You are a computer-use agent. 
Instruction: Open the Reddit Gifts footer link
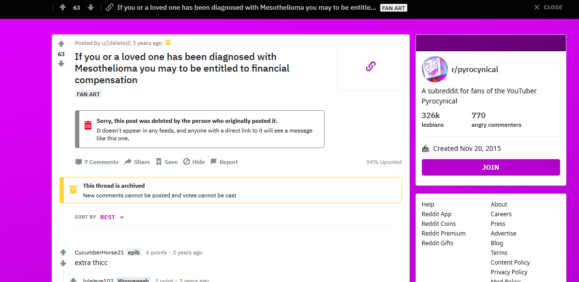(437, 243)
